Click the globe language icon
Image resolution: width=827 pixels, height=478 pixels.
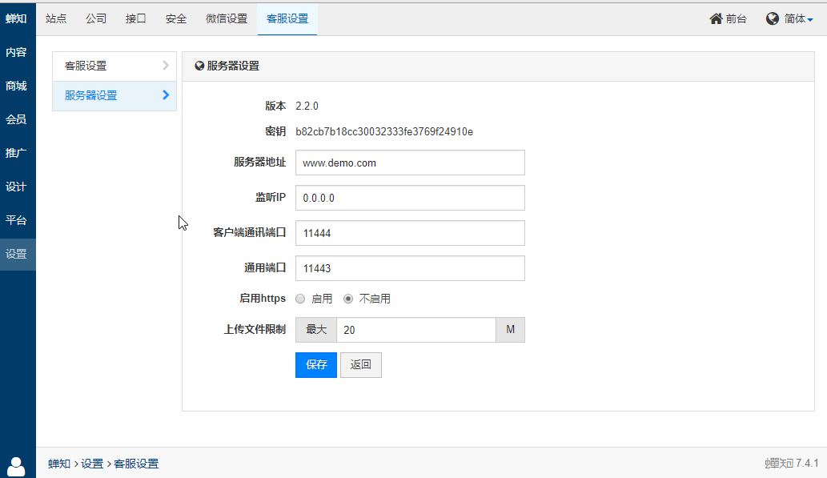click(x=773, y=19)
